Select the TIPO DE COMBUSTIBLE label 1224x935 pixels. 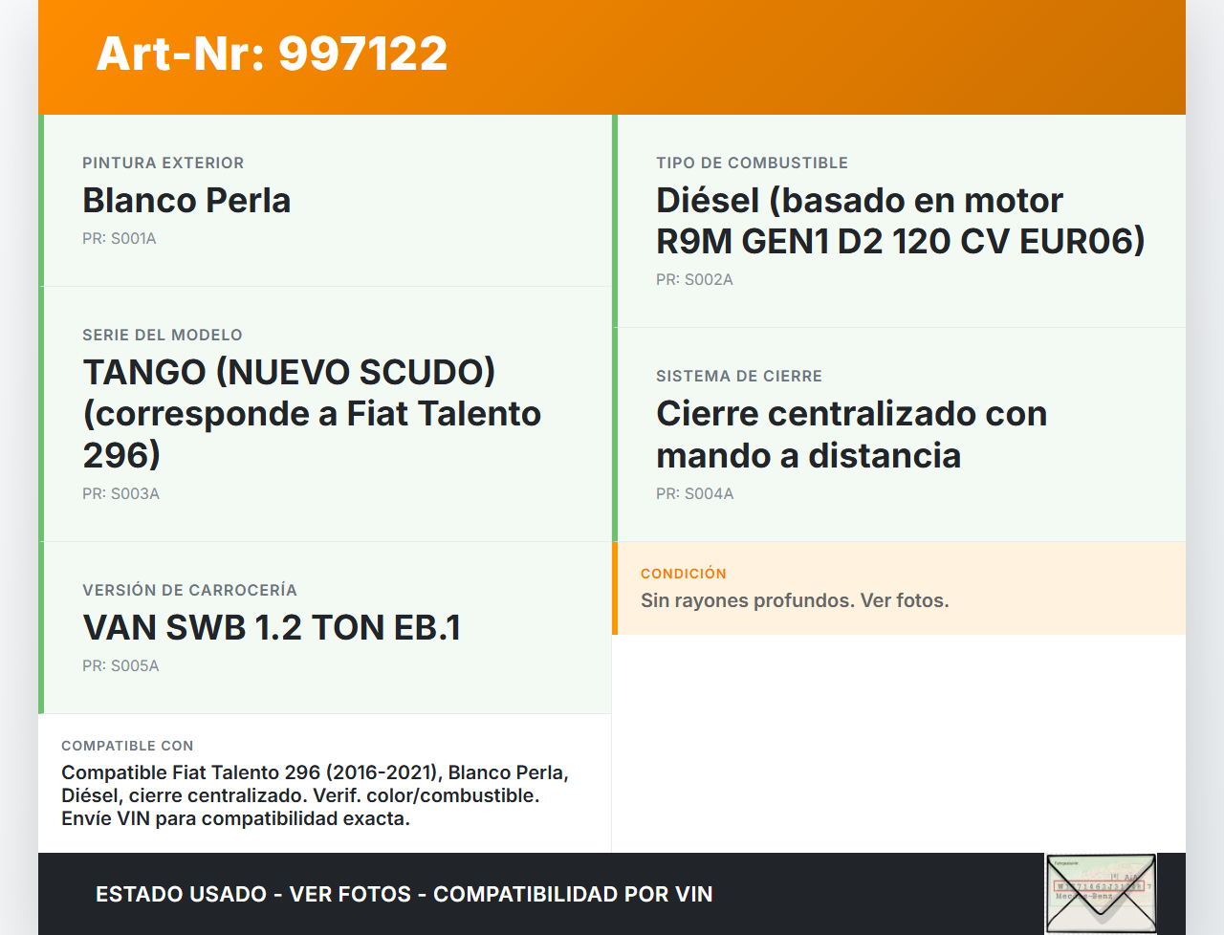coord(753,163)
